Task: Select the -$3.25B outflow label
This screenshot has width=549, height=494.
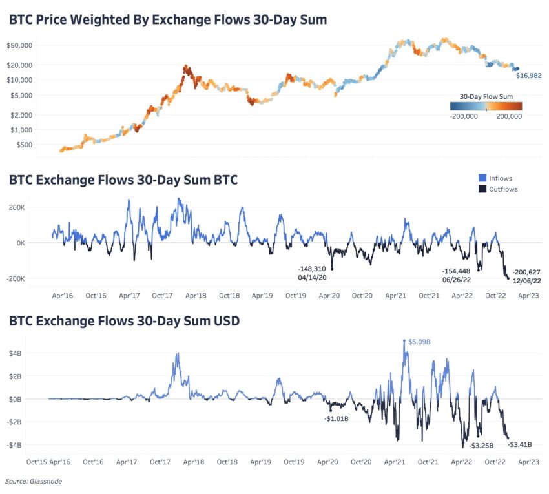Action: pyautogui.click(x=482, y=446)
